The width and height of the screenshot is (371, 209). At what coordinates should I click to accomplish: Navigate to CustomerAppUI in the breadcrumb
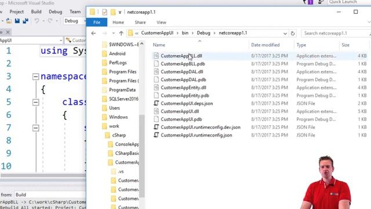[x=157, y=33]
